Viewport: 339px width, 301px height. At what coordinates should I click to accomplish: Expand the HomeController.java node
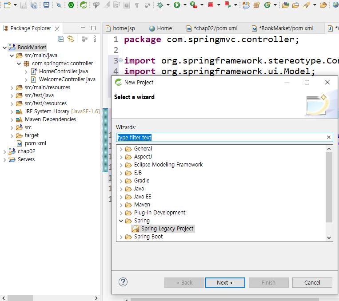[26, 72]
